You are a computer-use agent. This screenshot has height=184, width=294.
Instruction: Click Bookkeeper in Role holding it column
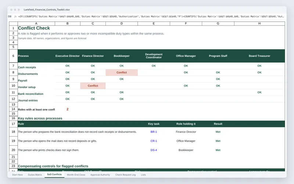coord(186,150)
